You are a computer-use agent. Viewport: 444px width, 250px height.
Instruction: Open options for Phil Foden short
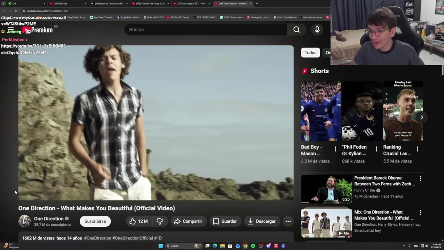(376, 149)
